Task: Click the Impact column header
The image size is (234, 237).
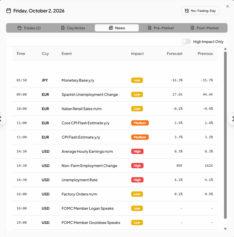Action: [x=137, y=54]
